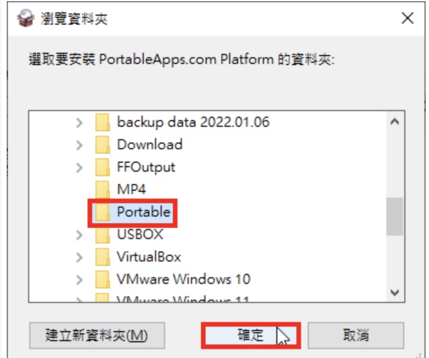Expand the FFOutput folder tree node
This screenshot has width=429, height=358.
[x=79, y=168]
